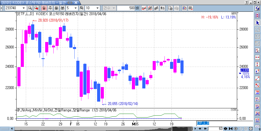
Task: Click the magnifier stock search icon
Action: coord(30,8)
